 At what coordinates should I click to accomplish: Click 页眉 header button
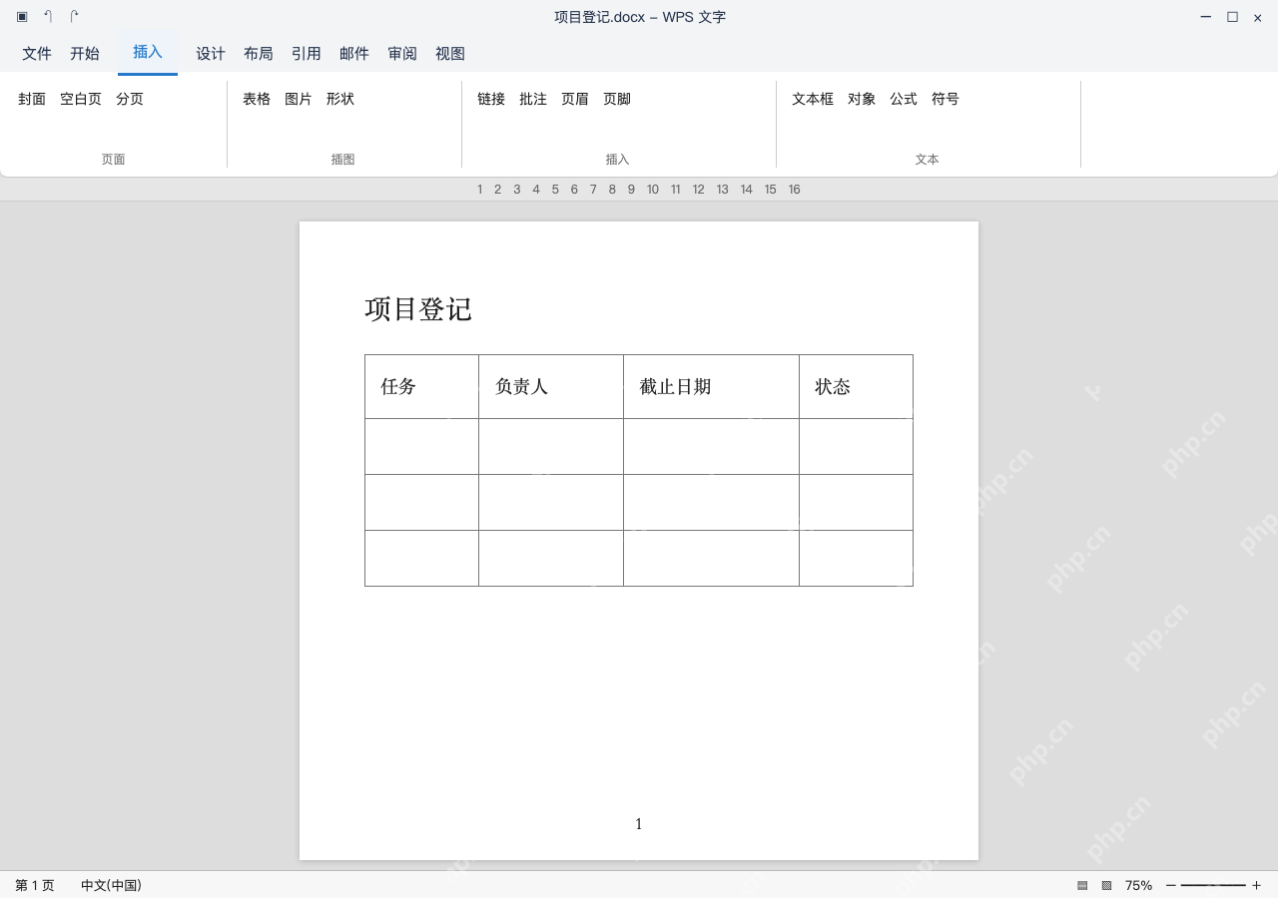click(x=575, y=99)
